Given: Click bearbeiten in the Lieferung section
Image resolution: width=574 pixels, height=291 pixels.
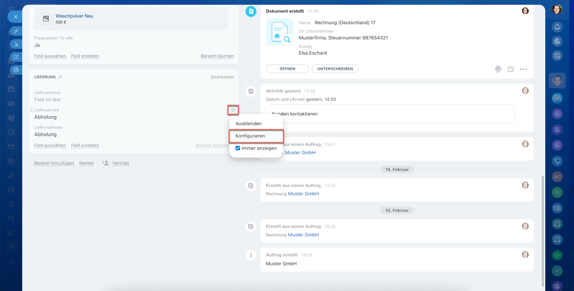Looking at the screenshot, I should 222,77.
